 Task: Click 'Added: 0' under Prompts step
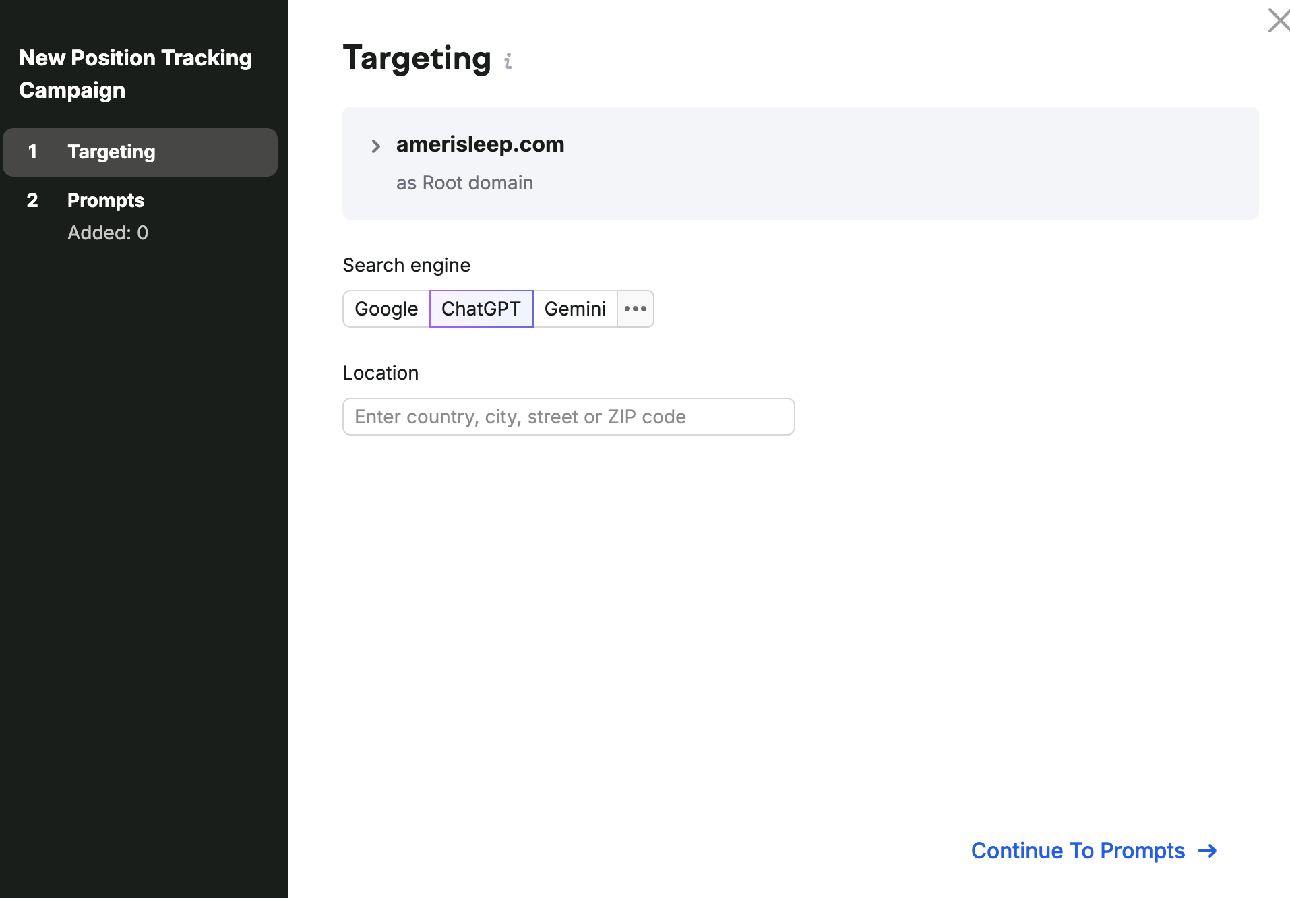[x=108, y=233]
